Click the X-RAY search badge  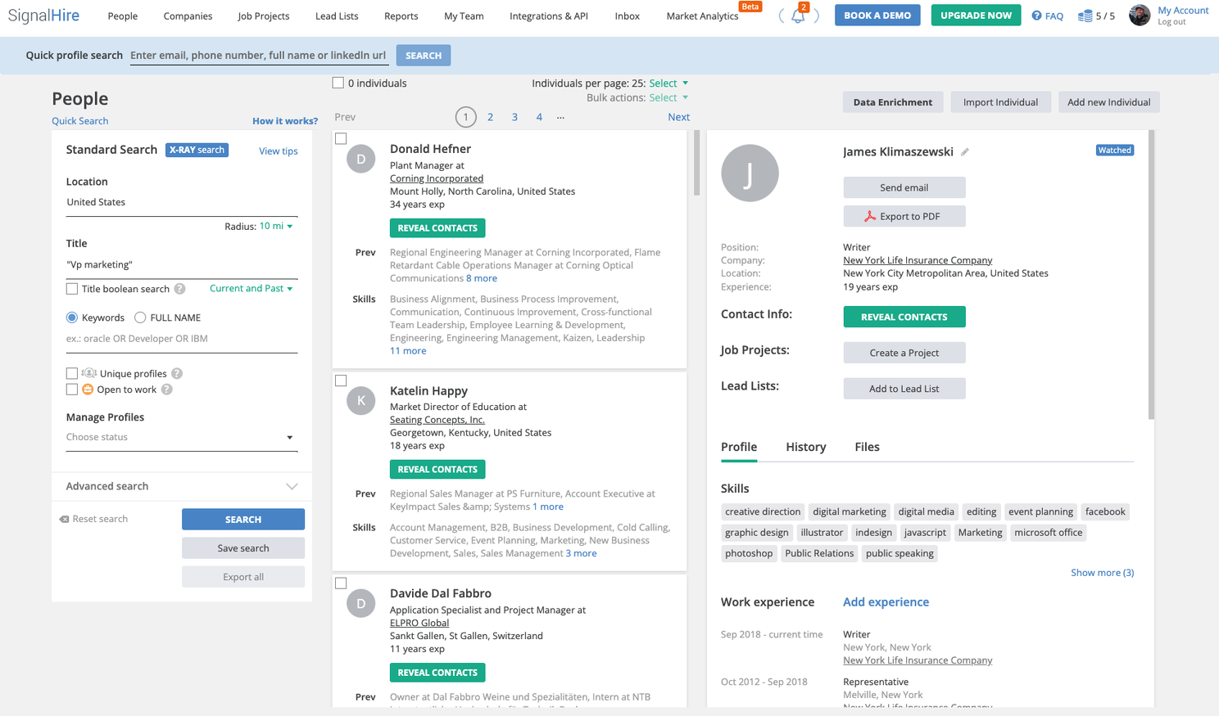click(x=197, y=150)
